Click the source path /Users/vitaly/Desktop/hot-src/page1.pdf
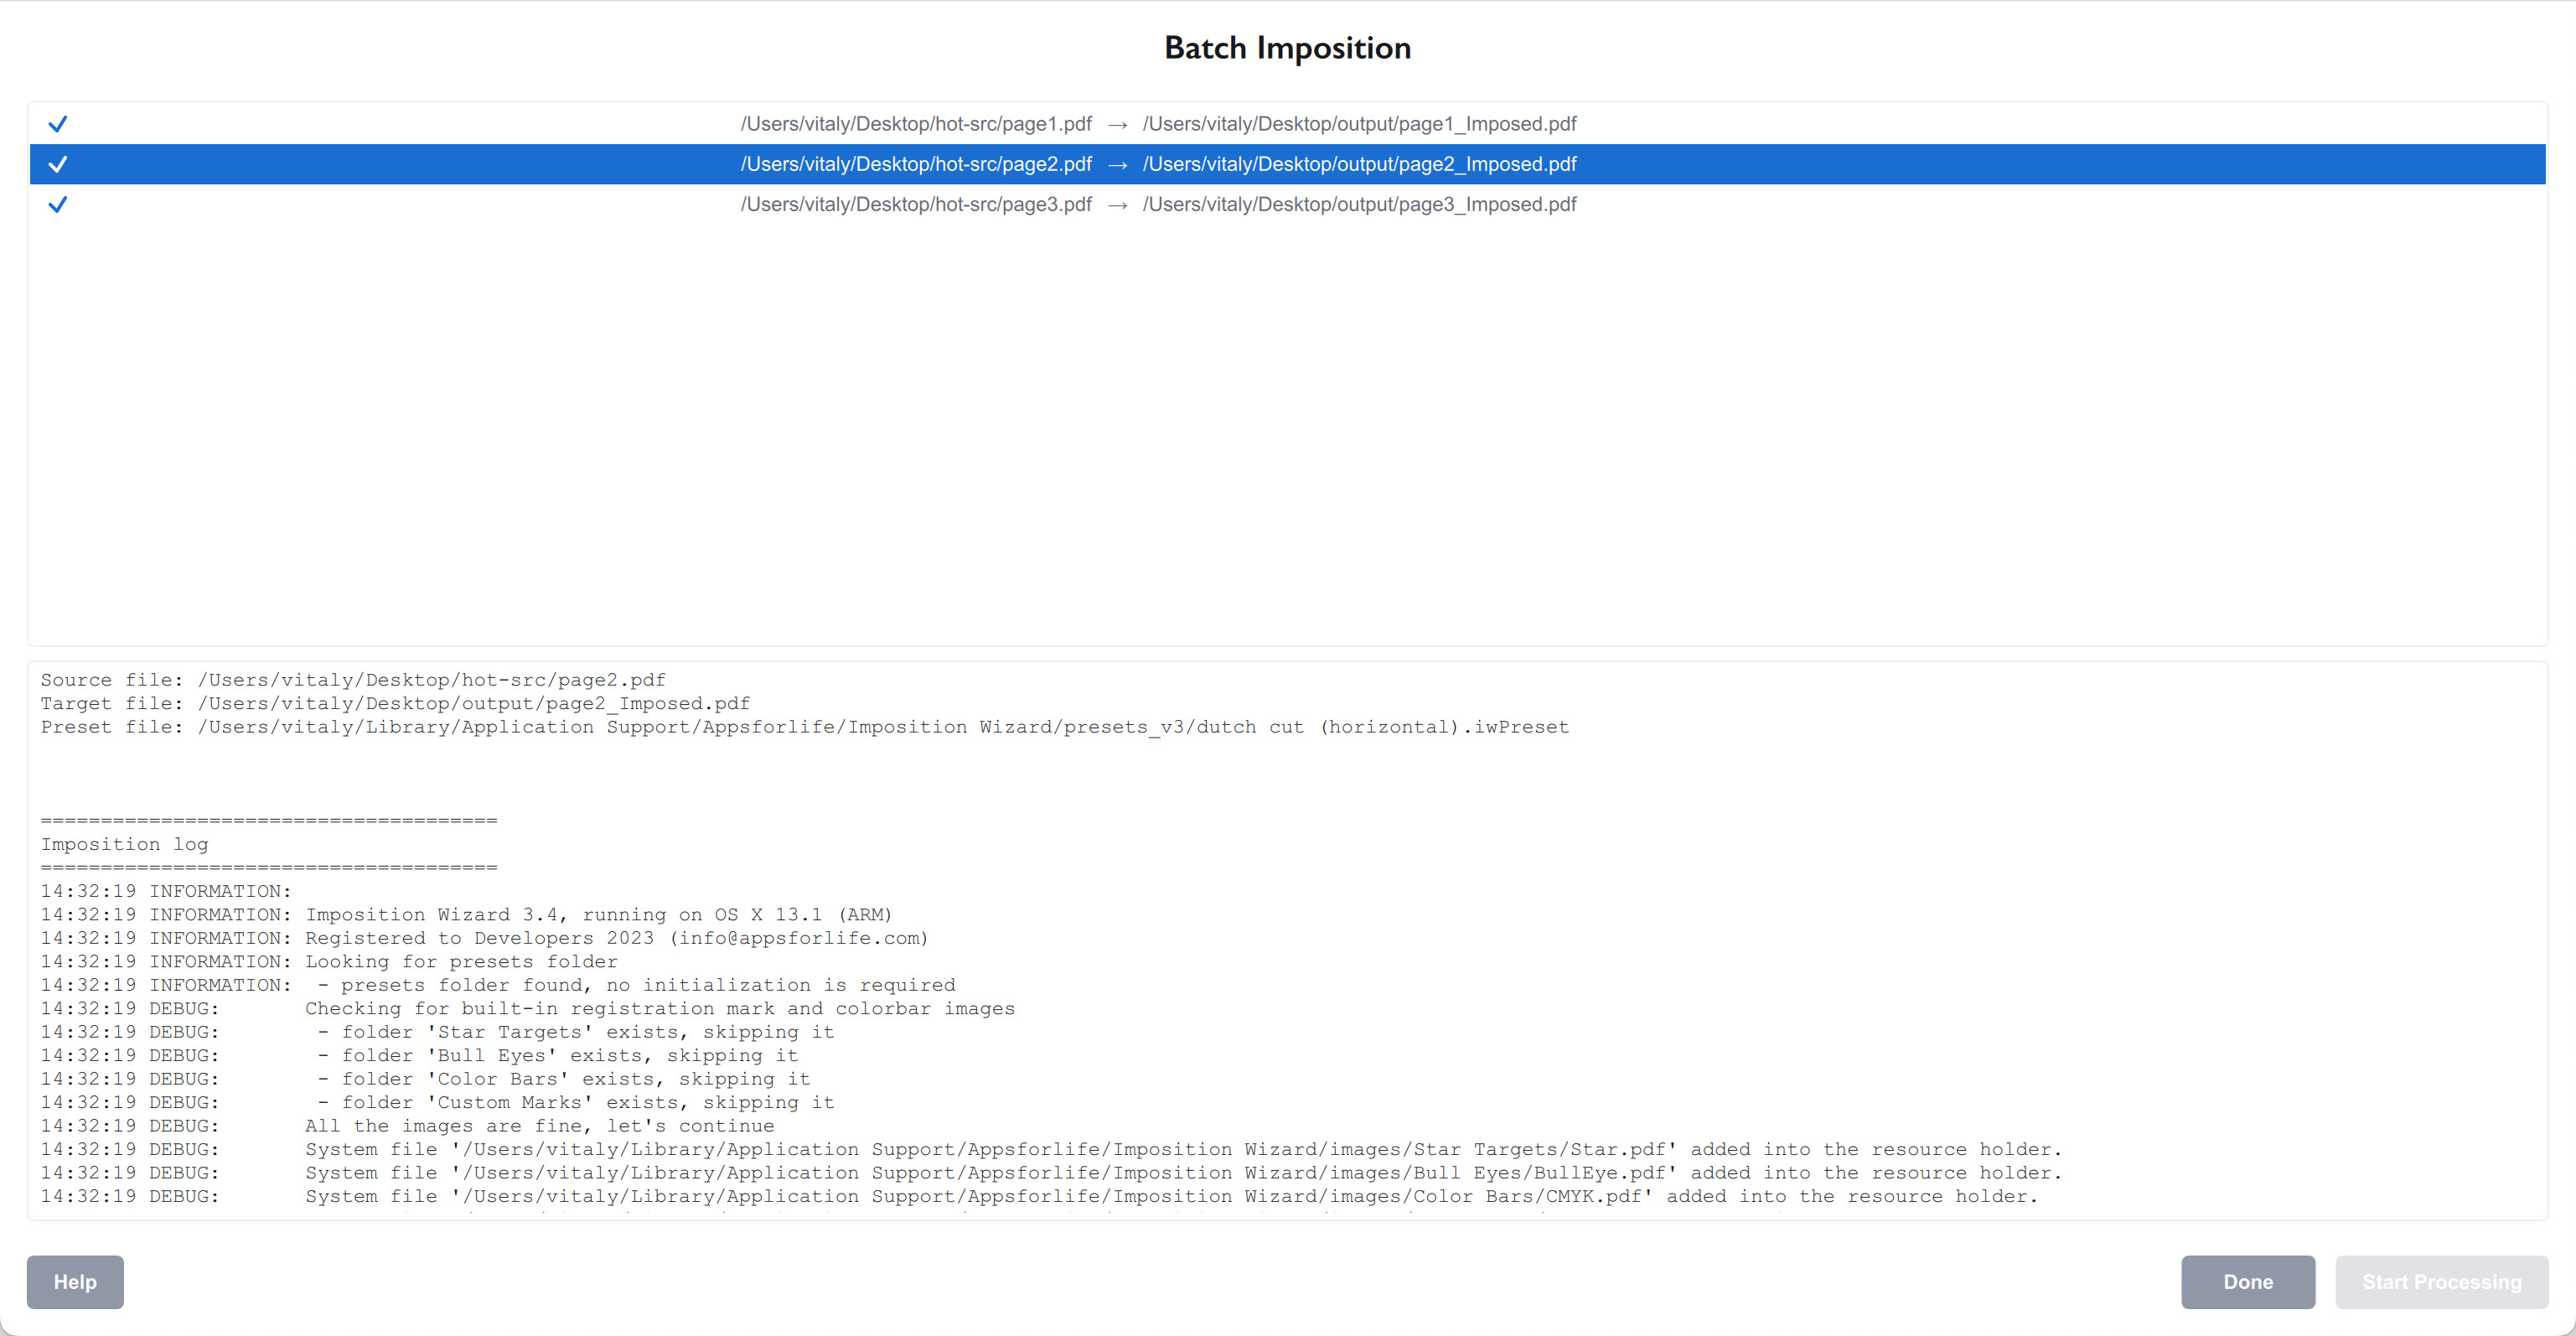Screen dimensions: 2576x1336 click(916, 124)
